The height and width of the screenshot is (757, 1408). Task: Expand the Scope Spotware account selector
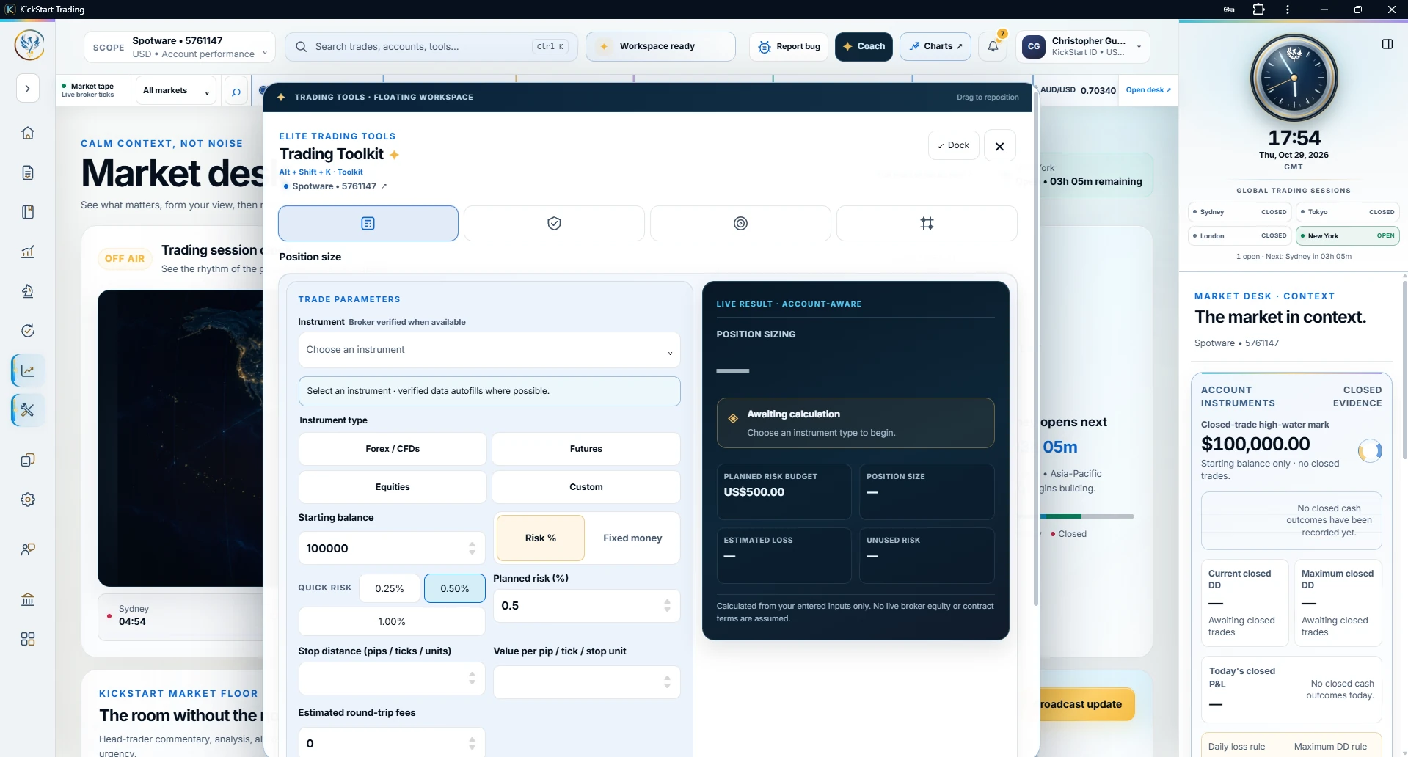(x=180, y=47)
